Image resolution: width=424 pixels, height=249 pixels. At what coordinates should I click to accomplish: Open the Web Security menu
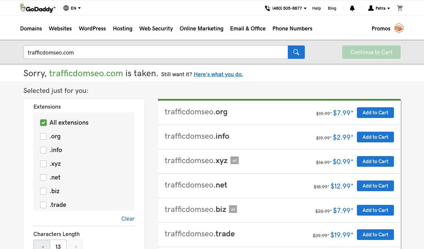click(156, 28)
